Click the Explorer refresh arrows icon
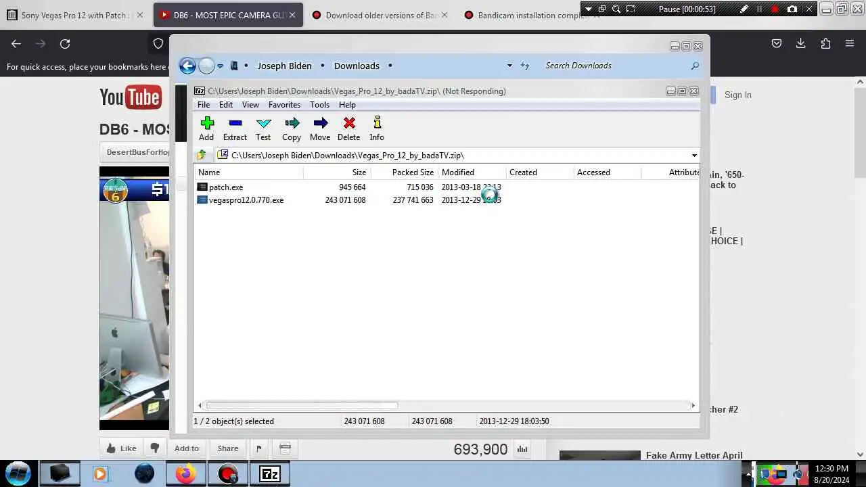The height and width of the screenshot is (487, 866). click(525, 66)
